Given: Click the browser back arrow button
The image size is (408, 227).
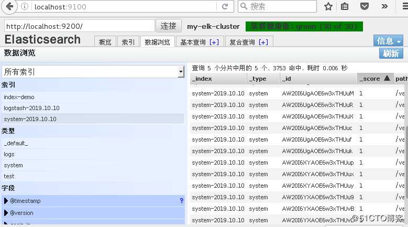Looking at the screenshot, I should 9,6.
